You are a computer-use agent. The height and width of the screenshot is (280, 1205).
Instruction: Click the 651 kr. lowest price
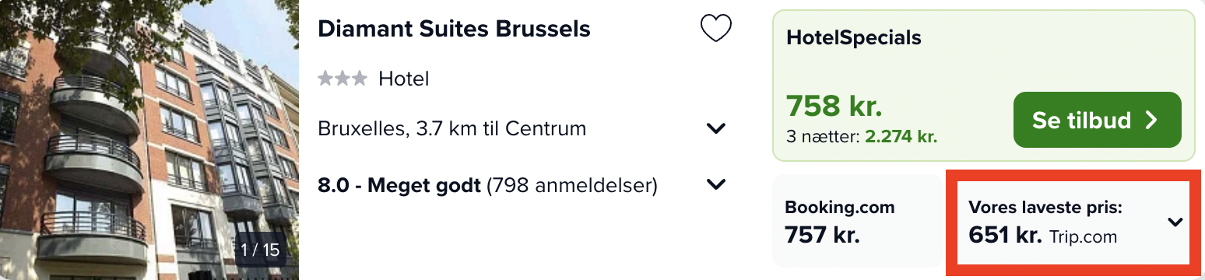click(1005, 235)
